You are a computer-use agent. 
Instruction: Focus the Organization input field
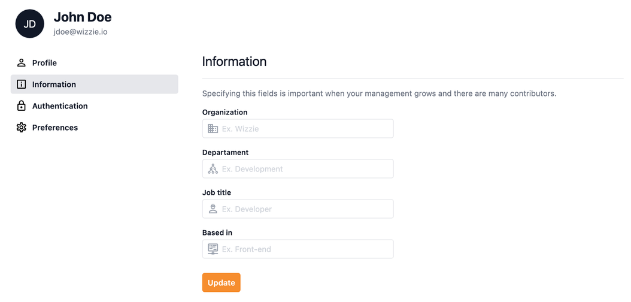pyautogui.click(x=305, y=129)
